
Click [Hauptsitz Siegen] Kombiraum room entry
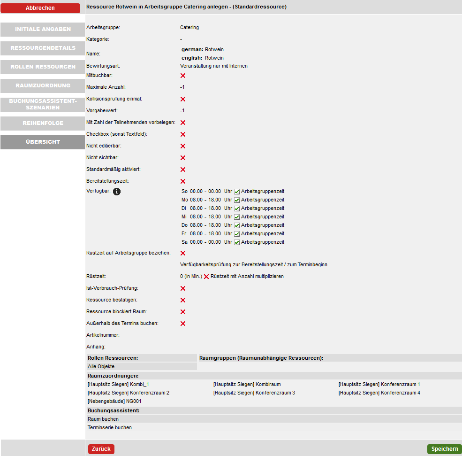(247, 384)
